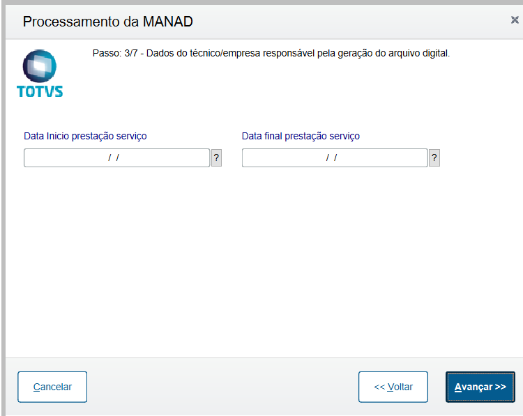Click the << Voltar button
523x416 pixels.
[393, 387]
